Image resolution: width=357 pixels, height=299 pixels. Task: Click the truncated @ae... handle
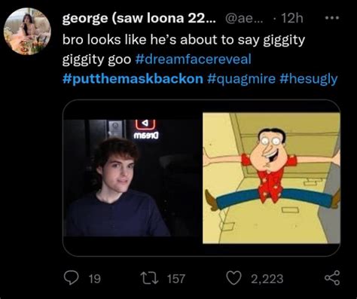[244, 18]
